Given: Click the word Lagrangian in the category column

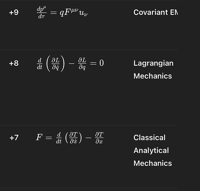Looking at the screenshot, I should point(154,63).
